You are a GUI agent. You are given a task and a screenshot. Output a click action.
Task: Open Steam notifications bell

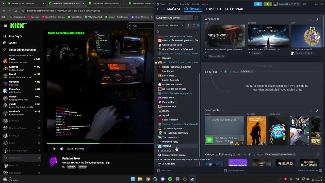(x=267, y=4)
